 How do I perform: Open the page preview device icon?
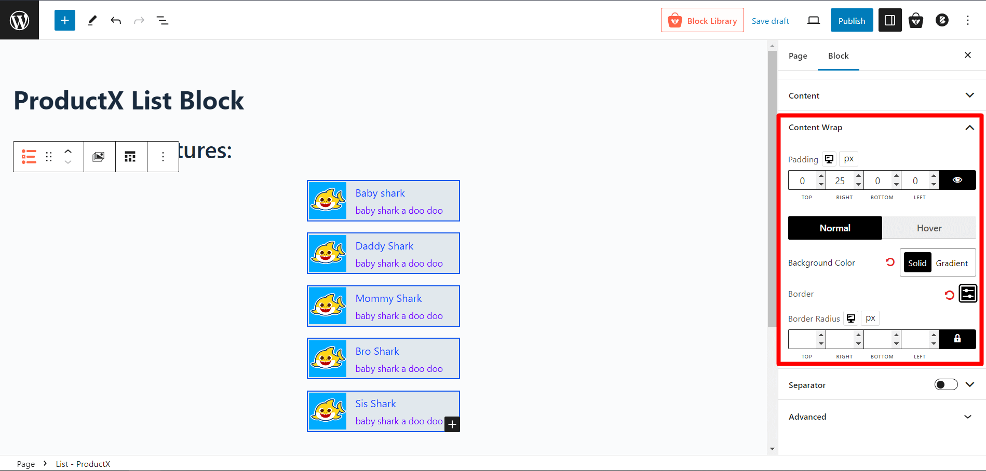(814, 21)
